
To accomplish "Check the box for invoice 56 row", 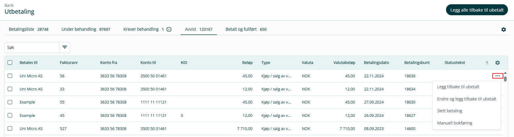I will 10,76.
